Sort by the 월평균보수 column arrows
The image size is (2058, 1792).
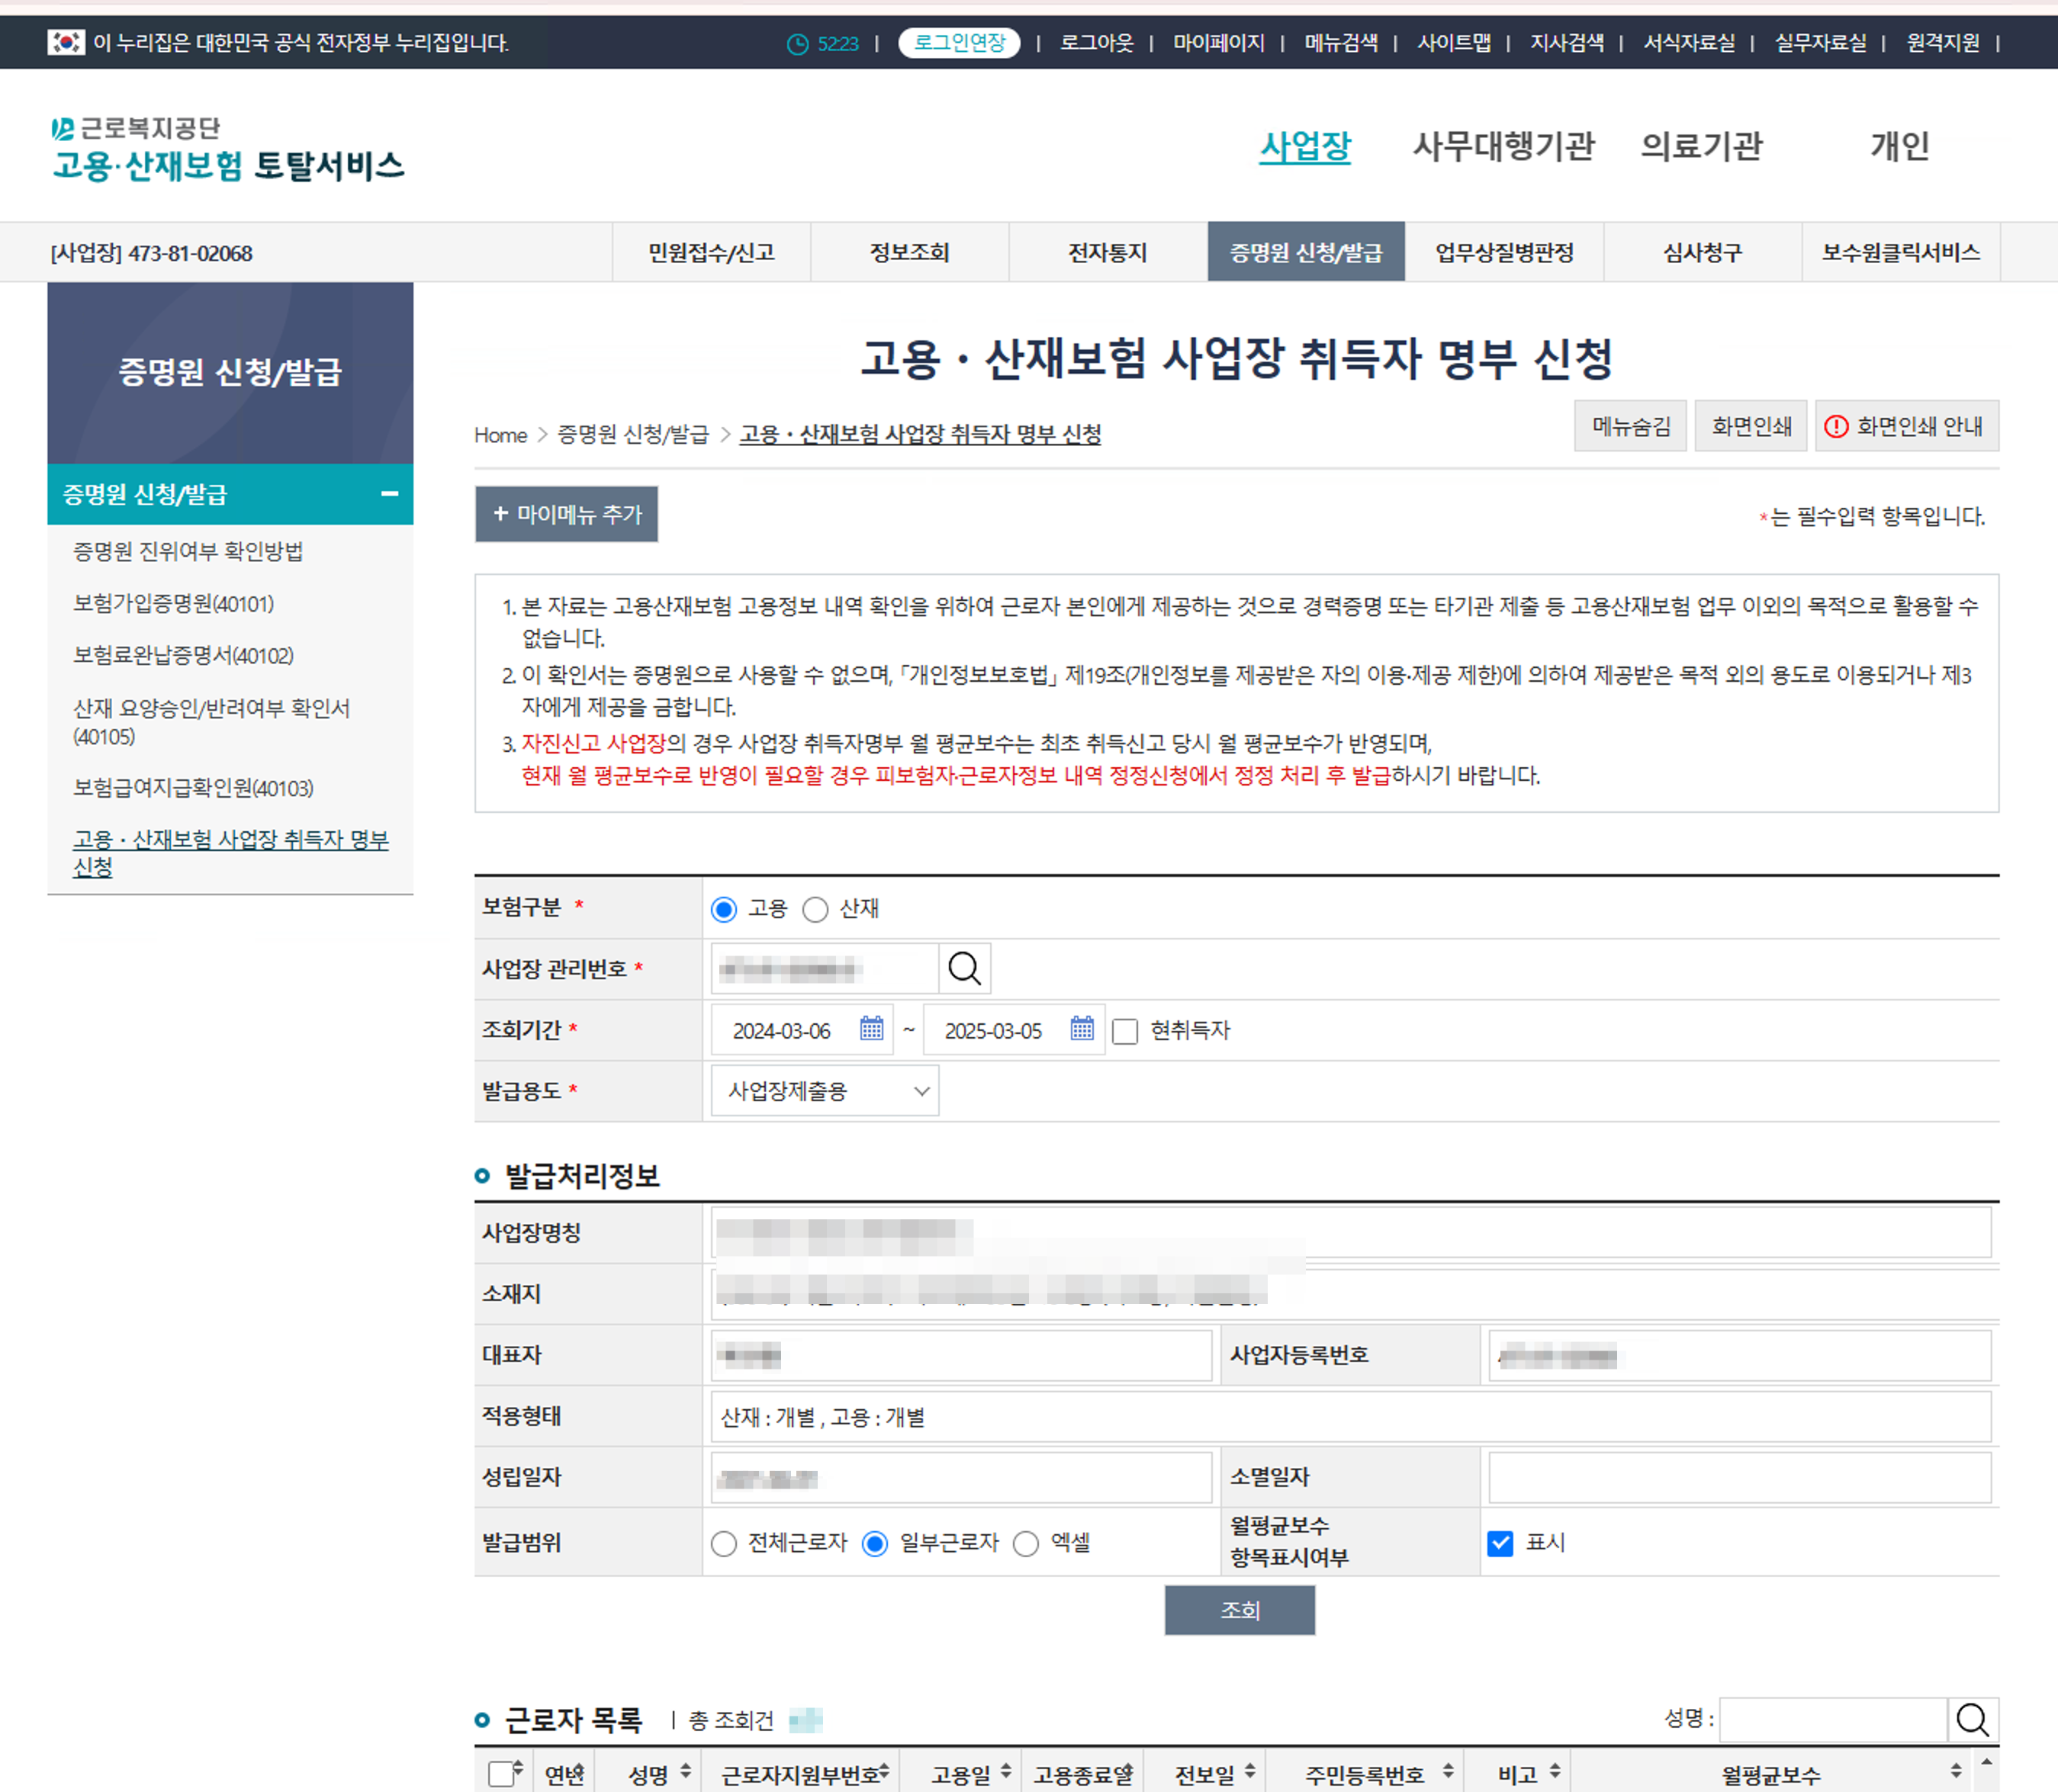[1955, 1771]
